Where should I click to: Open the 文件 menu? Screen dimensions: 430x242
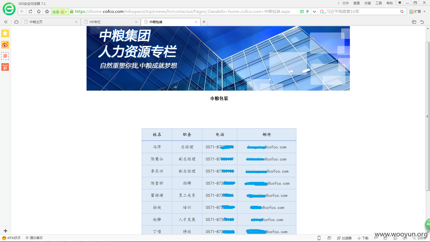346,3
